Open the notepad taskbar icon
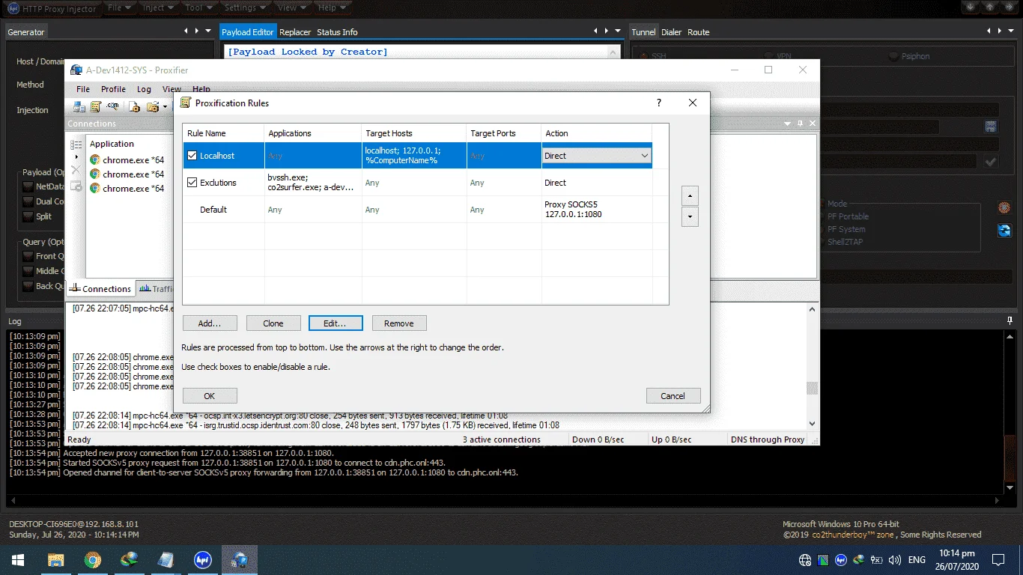The width and height of the screenshot is (1023, 575). [166, 559]
